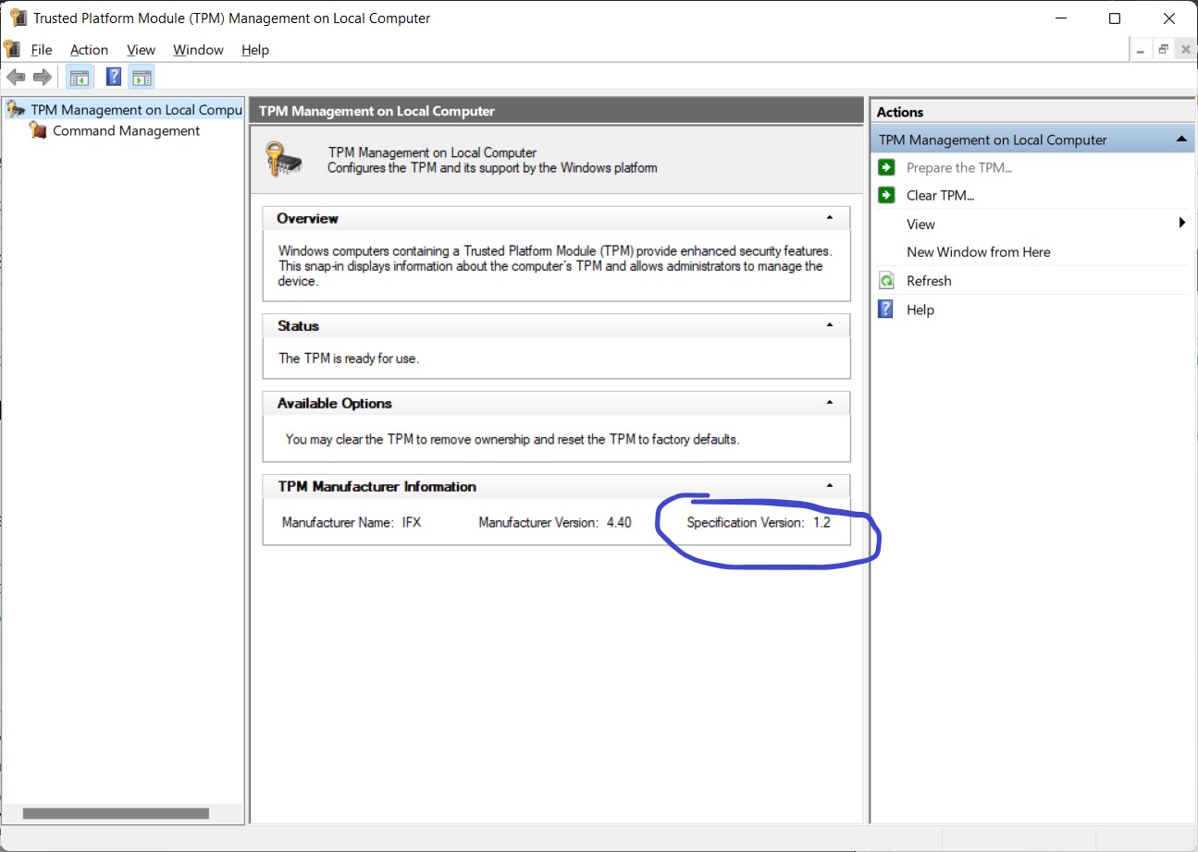Click the Back arrow toolbar icon

(15, 77)
